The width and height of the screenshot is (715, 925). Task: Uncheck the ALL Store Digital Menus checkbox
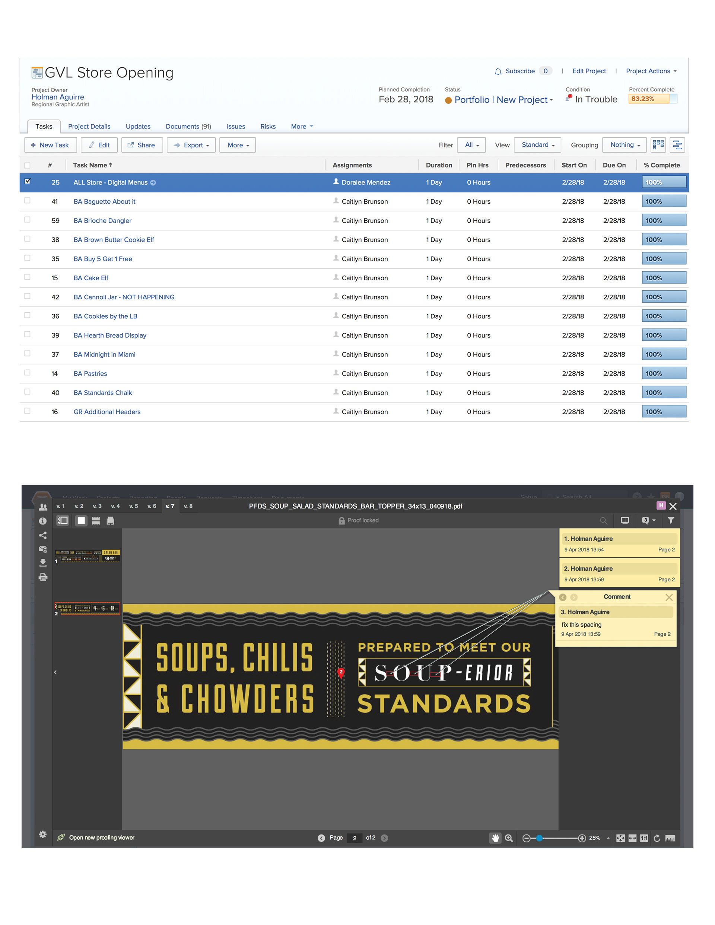[28, 181]
